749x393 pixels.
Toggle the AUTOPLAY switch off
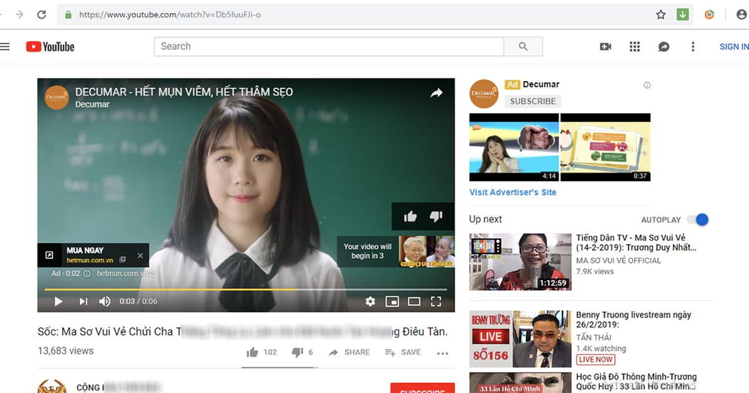tap(698, 220)
